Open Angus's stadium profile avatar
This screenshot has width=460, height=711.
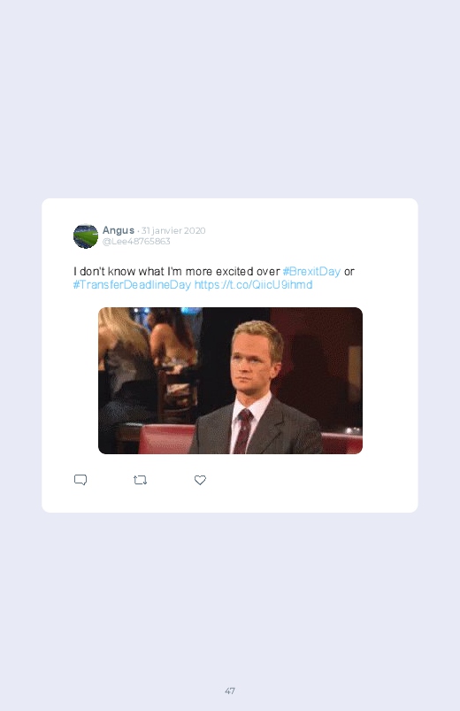pyautogui.click(x=86, y=236)
